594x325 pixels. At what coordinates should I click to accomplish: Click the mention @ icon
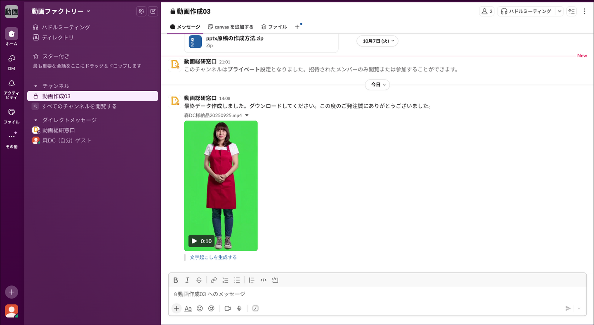click(x=211, y=308)
